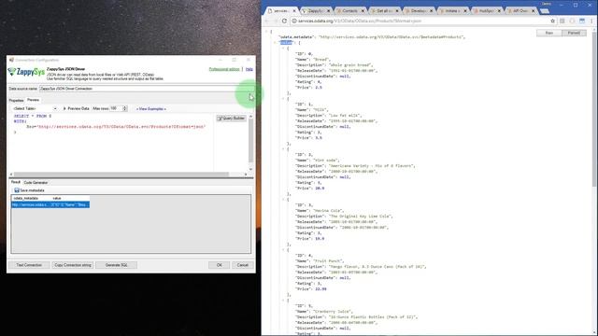
Task: Collapse the root JSON object
Action: tap(266, 32)
